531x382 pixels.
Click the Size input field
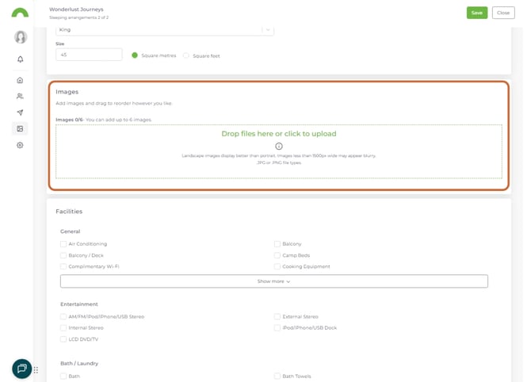coord(89,55)
